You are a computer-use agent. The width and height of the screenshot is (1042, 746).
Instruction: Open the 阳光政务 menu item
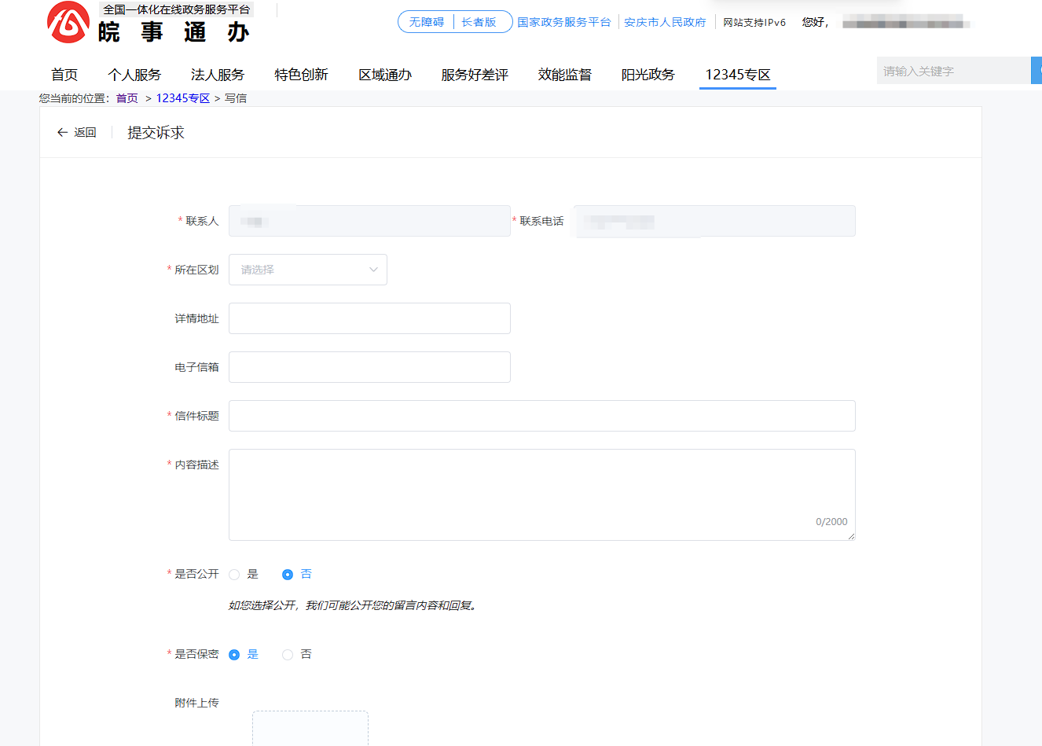pos(648,74)
